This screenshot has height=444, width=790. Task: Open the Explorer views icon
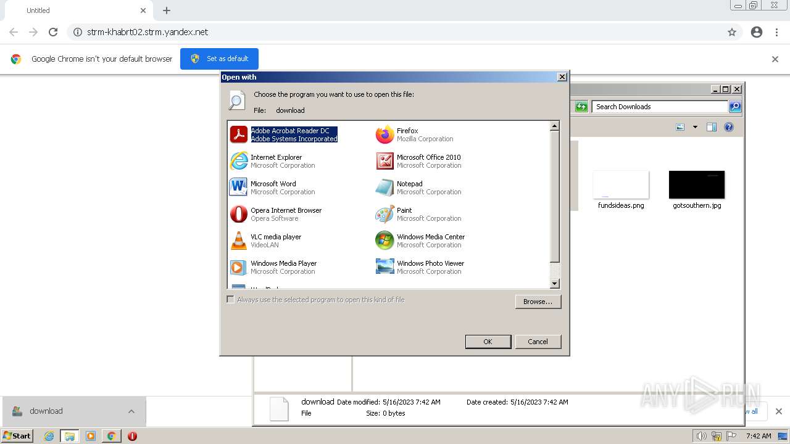pyautogui.click(x=680, y=127)
